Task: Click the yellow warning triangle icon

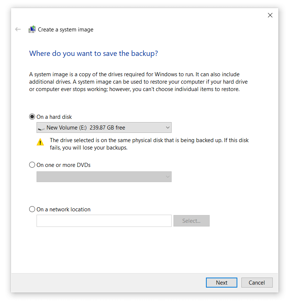Action: tap(40, 142)
